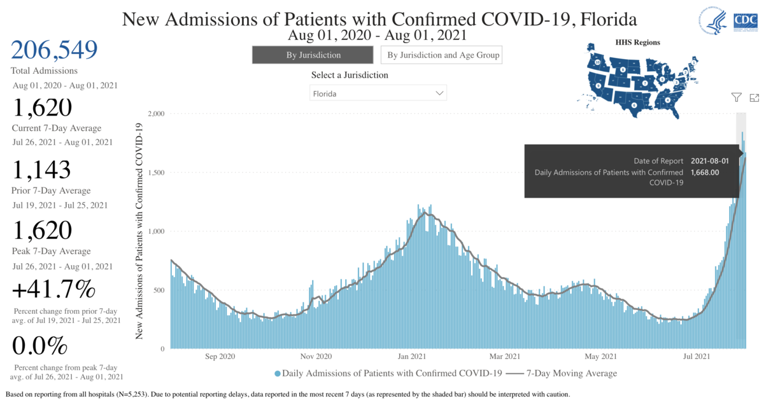Select HHS Region 4 marker on map
The width and height of the screenshot is (764, 401).
(667, 100)
